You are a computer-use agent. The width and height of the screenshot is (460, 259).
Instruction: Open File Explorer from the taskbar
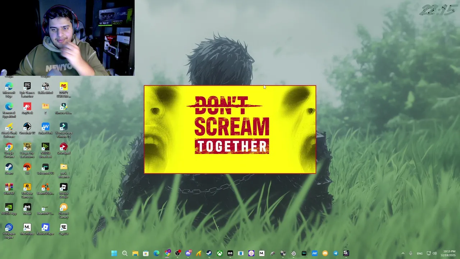coord(135,253)
